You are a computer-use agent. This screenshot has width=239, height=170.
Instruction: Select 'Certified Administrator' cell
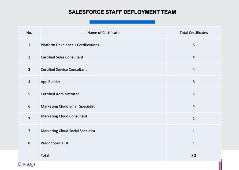coord(103,94)
